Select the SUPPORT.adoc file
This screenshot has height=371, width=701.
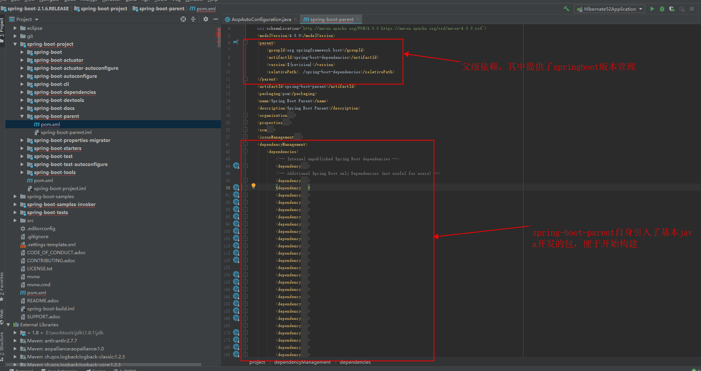44,317
